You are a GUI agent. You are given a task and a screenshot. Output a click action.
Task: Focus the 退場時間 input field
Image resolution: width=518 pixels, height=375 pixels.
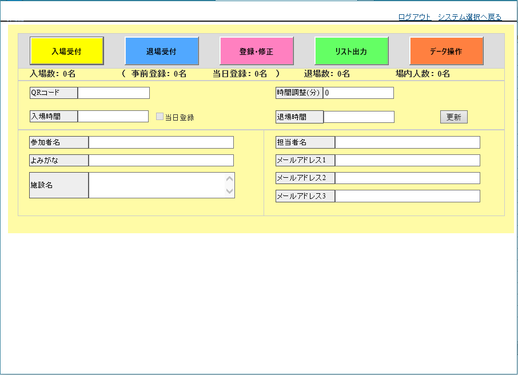(358, 117)
